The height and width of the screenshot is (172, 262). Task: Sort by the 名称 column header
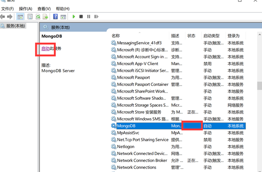[115, 36]
